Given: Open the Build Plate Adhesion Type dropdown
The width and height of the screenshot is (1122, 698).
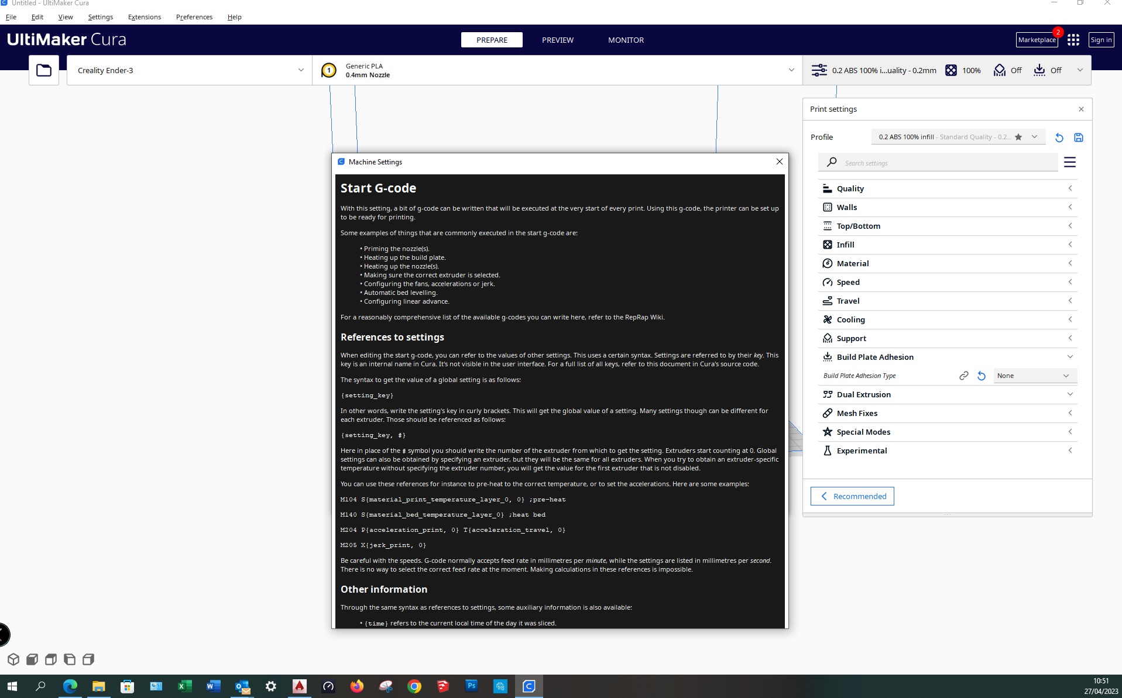Looking at the screenshot, I should tap(1034, 376).
